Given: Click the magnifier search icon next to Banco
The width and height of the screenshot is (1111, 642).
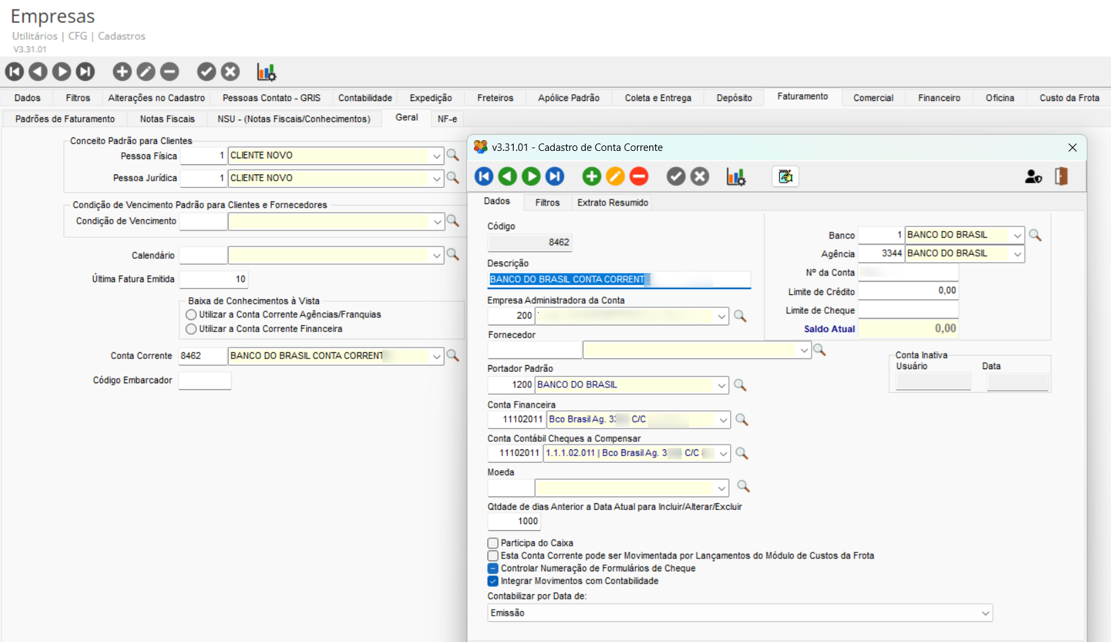Looking at the screenshot, I should point(1035,235).
